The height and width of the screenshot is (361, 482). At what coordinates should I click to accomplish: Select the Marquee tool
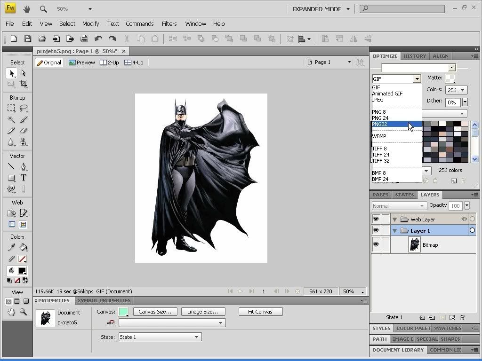pos(11,108)
